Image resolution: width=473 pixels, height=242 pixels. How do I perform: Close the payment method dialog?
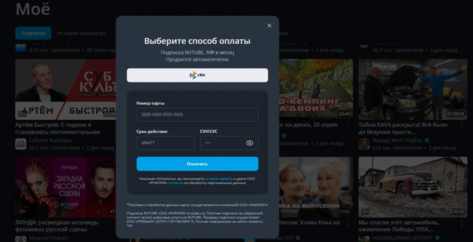[270, 26]
